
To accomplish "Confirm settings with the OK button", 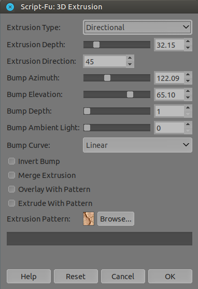I will [170, 277].
